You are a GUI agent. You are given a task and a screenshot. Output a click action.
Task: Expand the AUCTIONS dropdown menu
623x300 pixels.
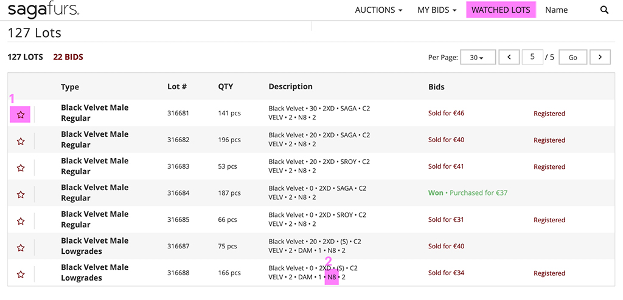point(378,10)
